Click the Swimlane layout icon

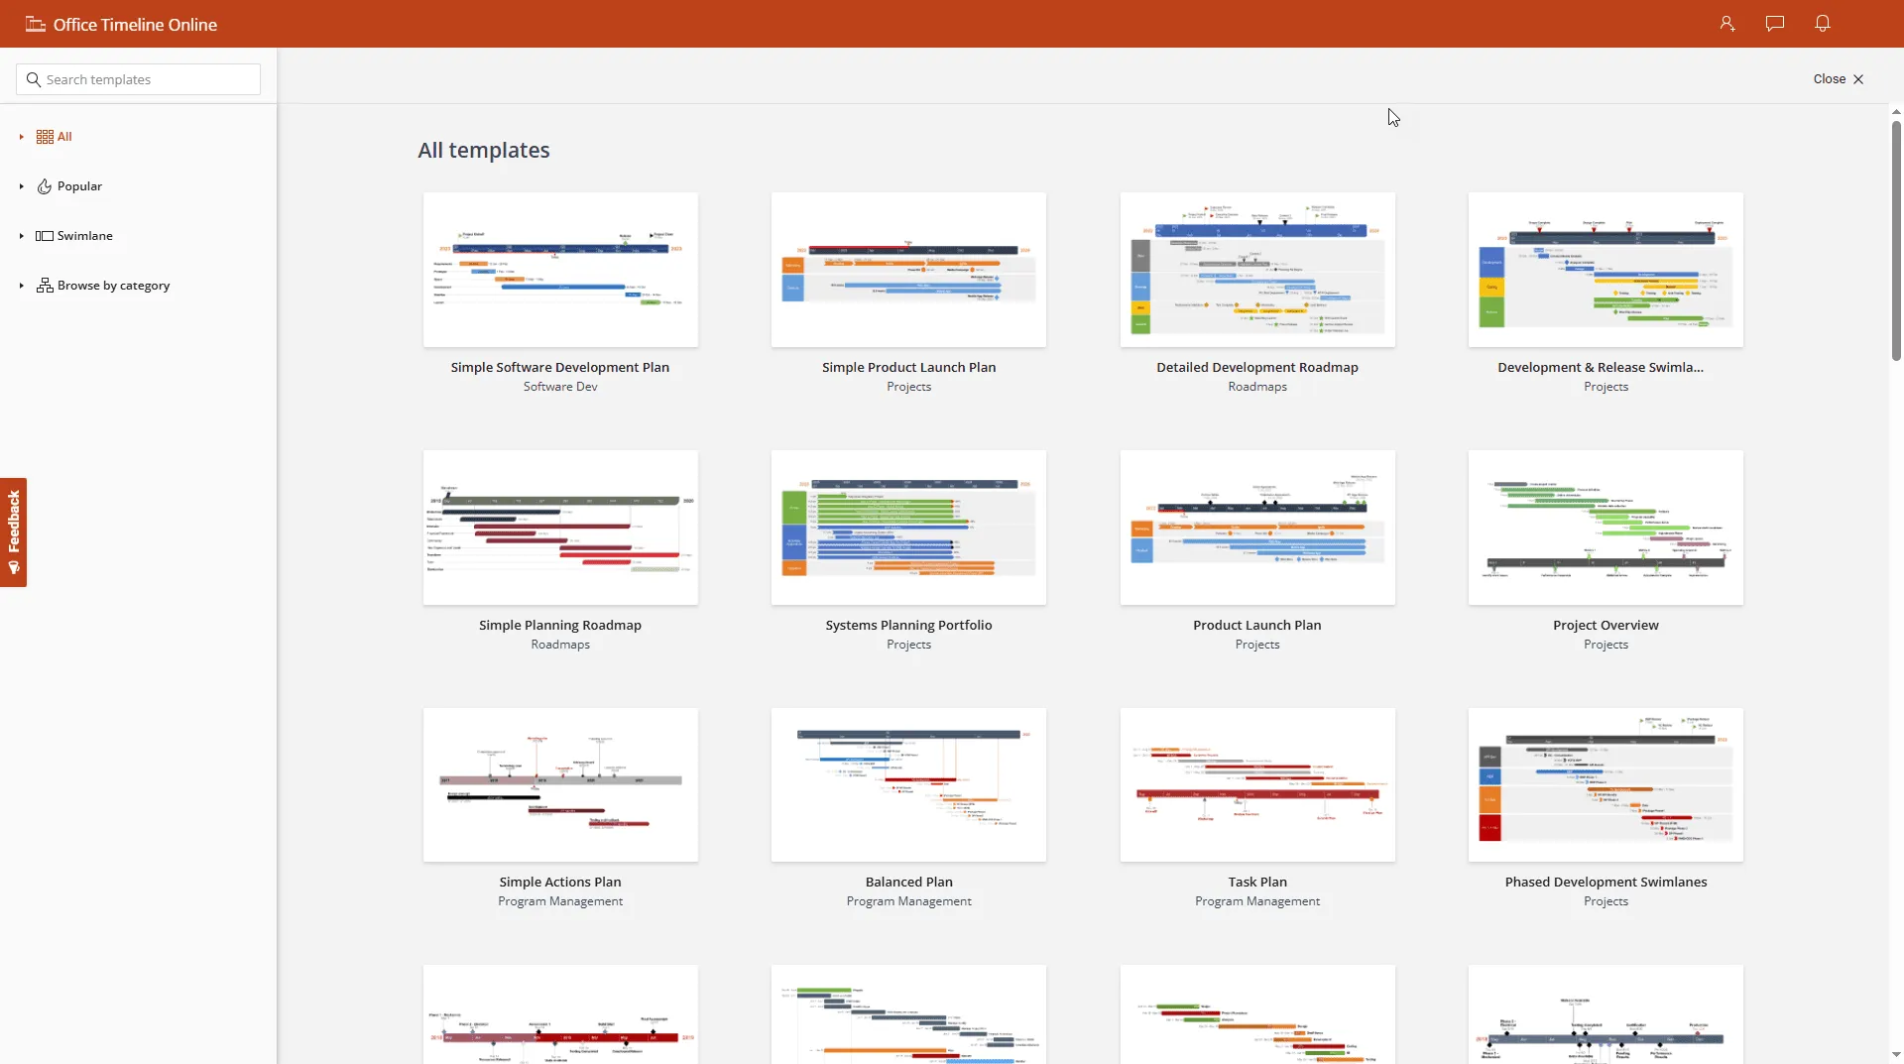pos(45,236)
